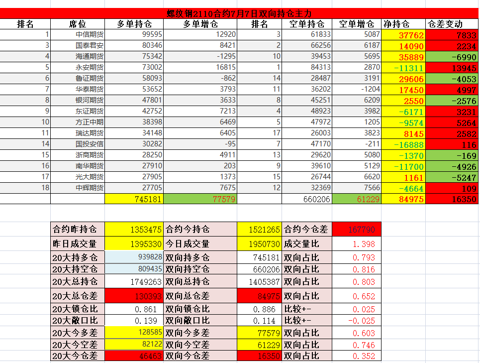Click the net position value -16888

[x=403, y=144]
